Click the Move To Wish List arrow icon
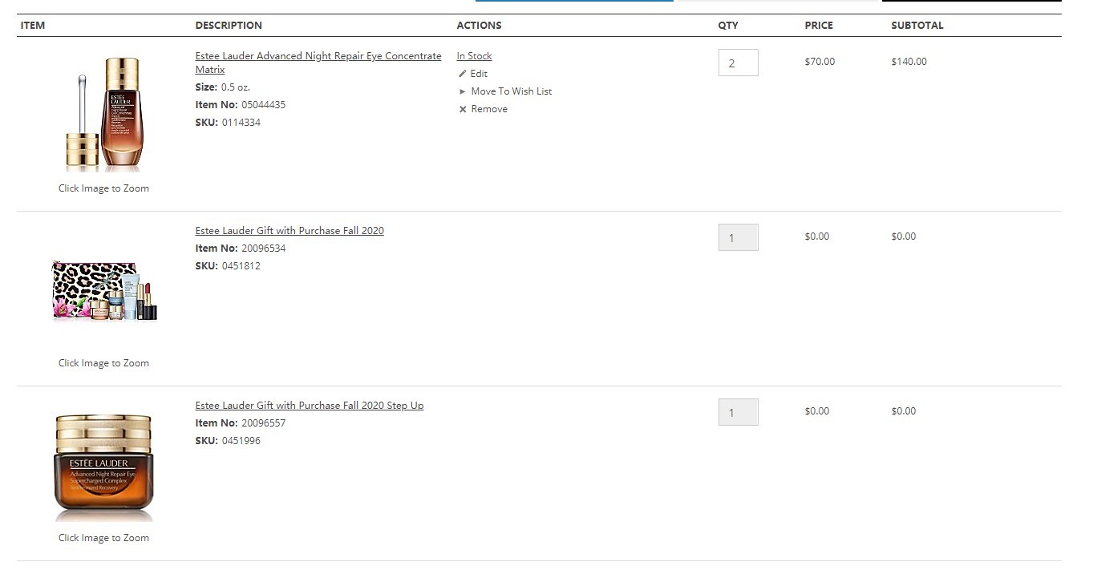The width and height of the screenshot is (1097, 570). pos(463,91)
